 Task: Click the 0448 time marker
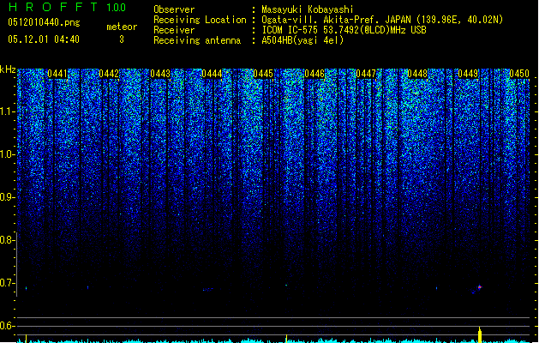[417, 74]
